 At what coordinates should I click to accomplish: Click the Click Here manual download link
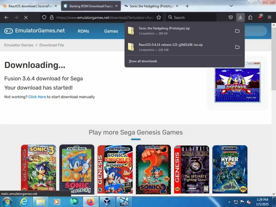pyautogui.click(x=37, y=97)
